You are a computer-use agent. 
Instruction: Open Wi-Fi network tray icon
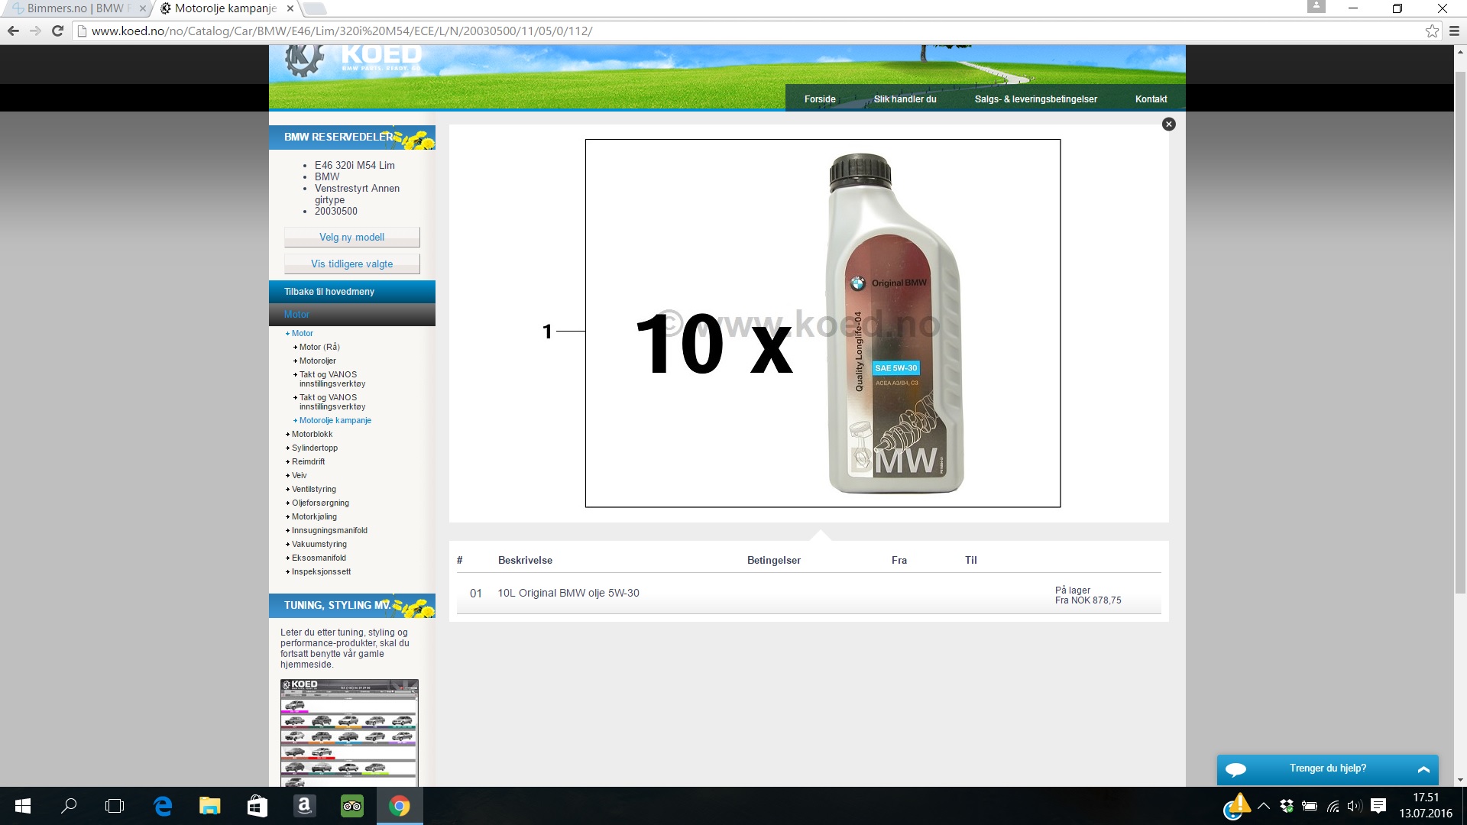tap(1333, 806)
